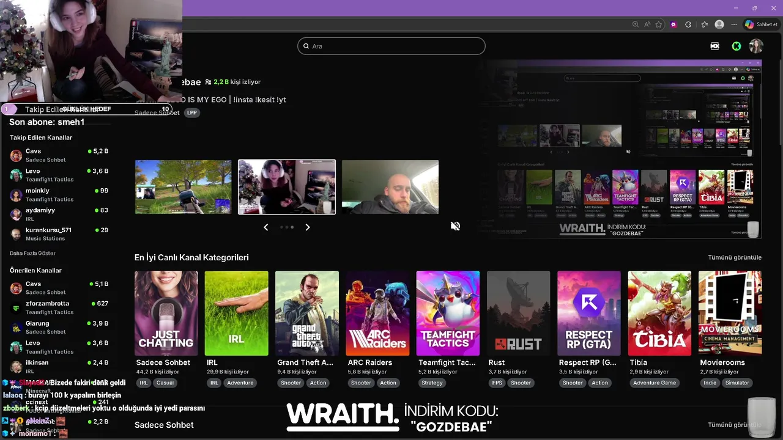
Task: Open the Respect RP (GTA) category cover
Action: pyautogui.click(x=589, y=313)
